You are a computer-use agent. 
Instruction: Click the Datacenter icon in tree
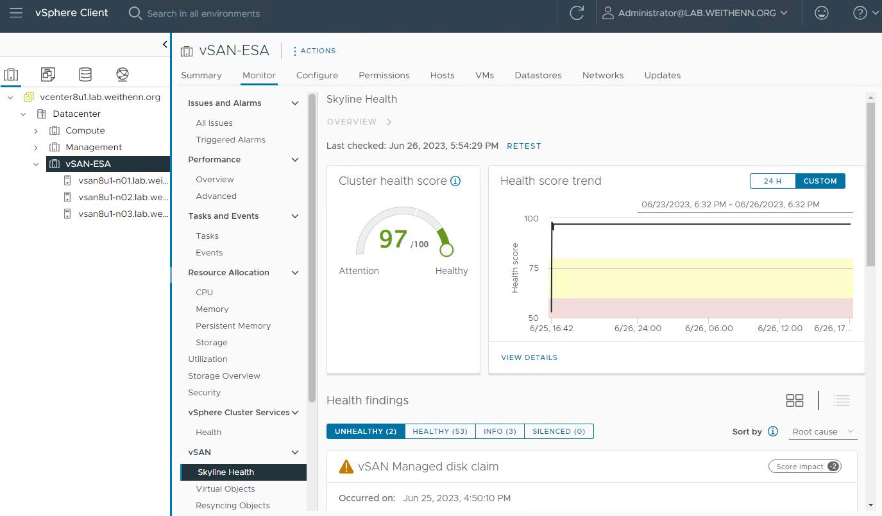(42, 114)
